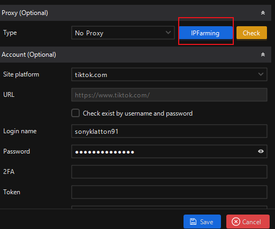Collapse the Proxy (Optional) section chevron
The width and height of the screenshot is (275, 229).
tap(263, 13)
